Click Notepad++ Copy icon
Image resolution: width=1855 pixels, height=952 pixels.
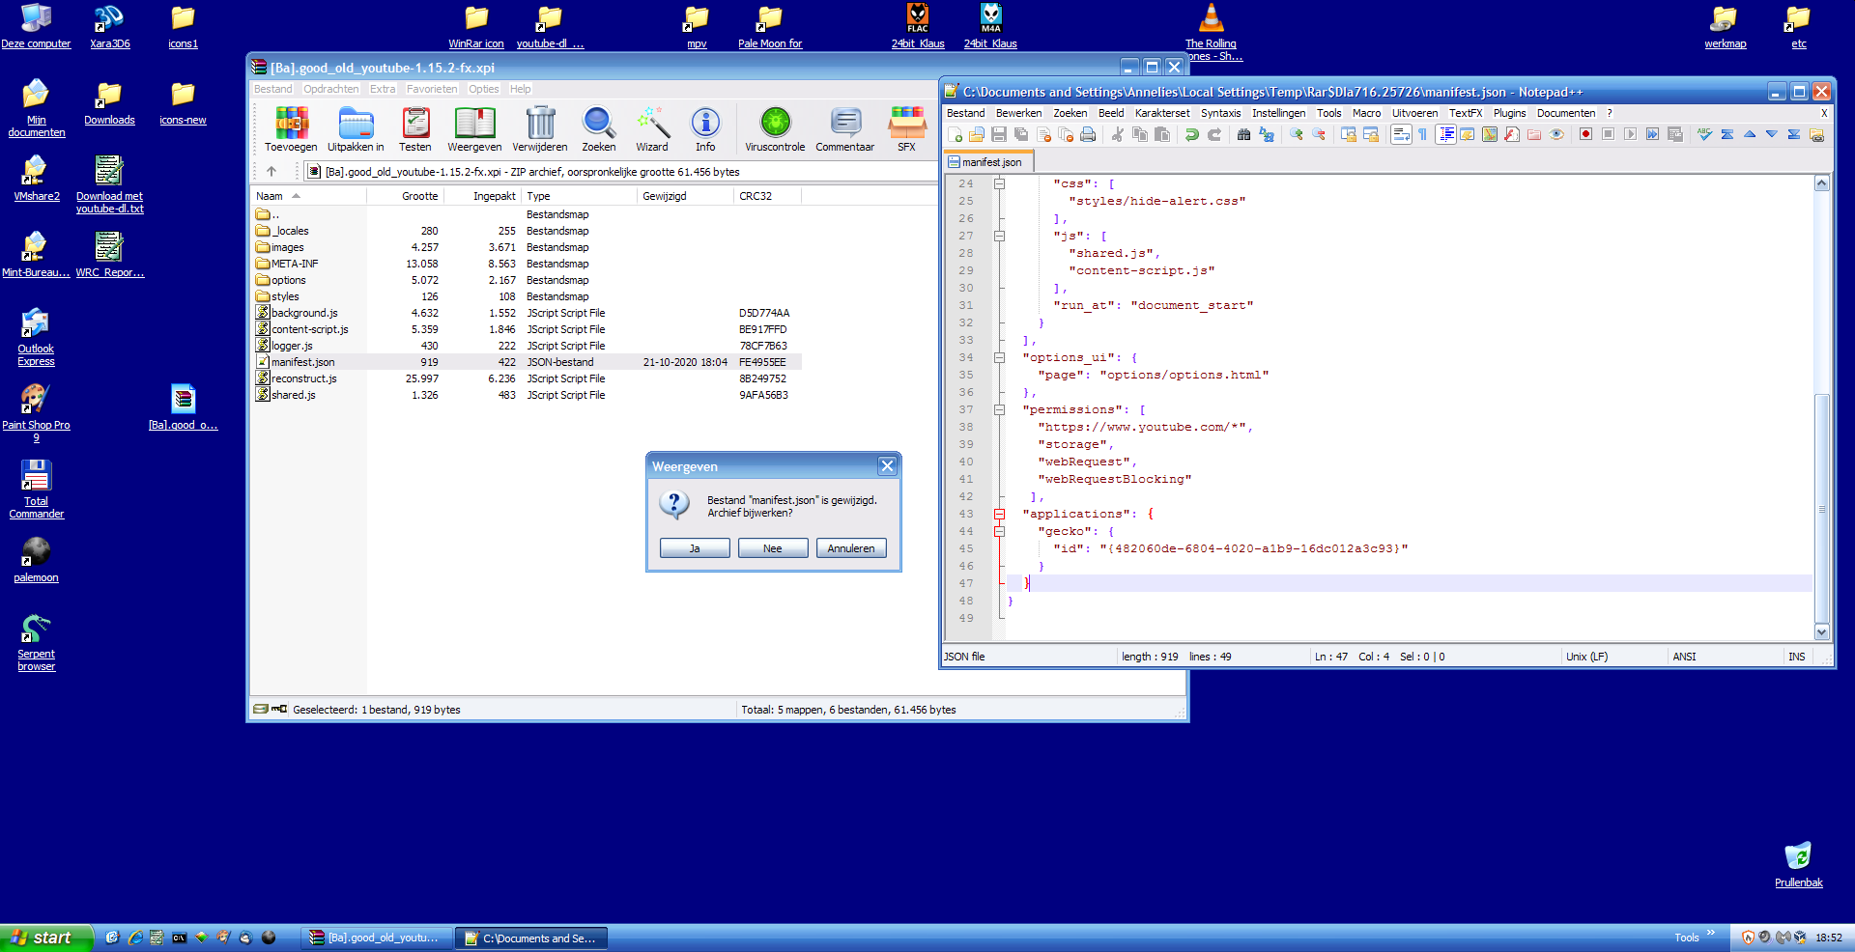1140,134
